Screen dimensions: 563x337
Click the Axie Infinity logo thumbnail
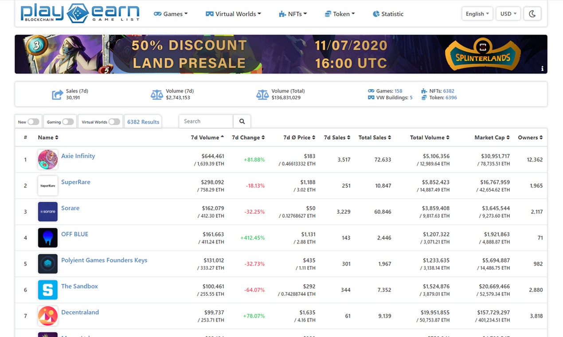coord(48,160)
